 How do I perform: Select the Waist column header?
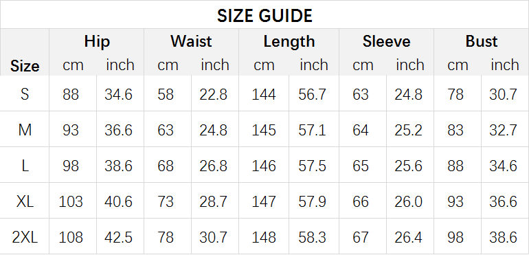[191, 41]
